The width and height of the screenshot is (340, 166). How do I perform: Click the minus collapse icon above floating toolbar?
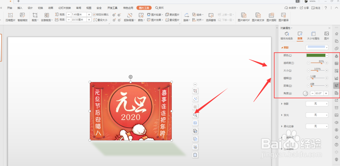(195, 84)
